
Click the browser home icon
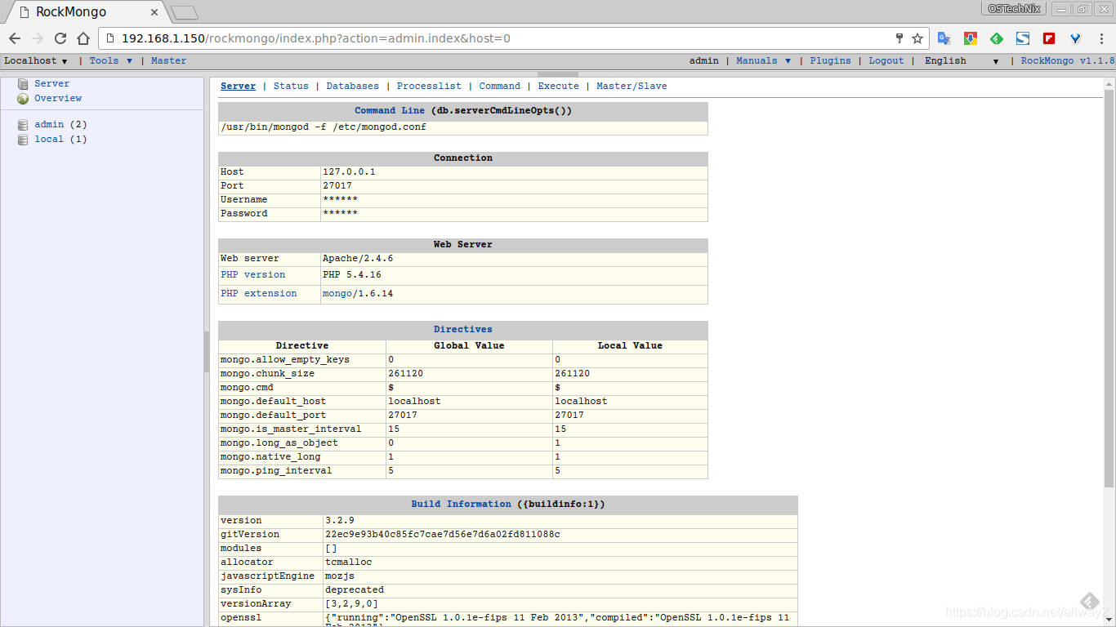click(x=83, y=38)
